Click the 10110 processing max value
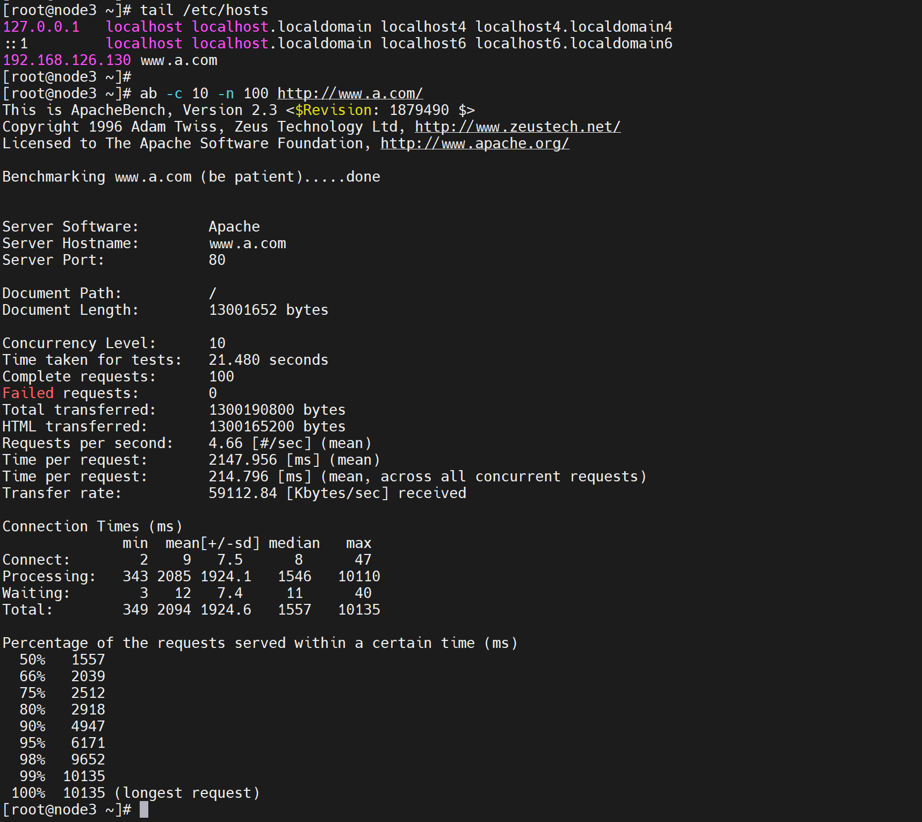The image size is (922, 822). tap(359, 576)
